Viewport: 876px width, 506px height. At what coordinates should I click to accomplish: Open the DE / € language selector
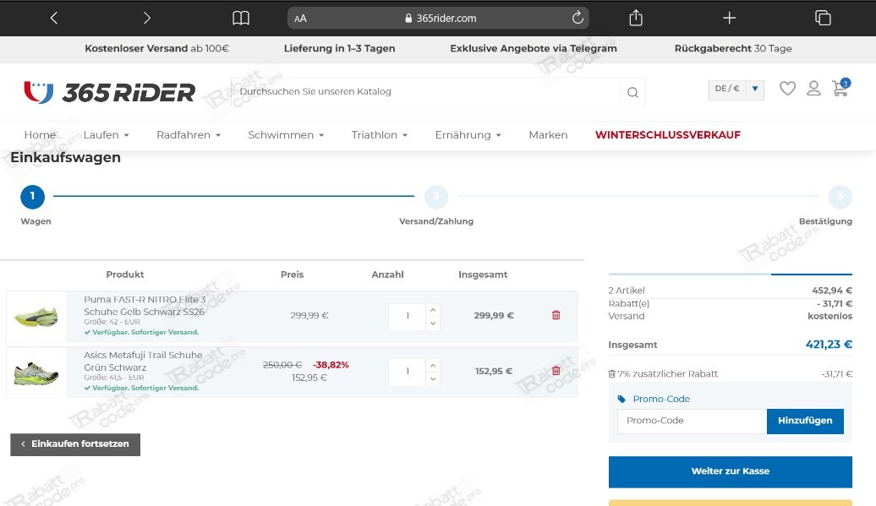tap(735, 89)
